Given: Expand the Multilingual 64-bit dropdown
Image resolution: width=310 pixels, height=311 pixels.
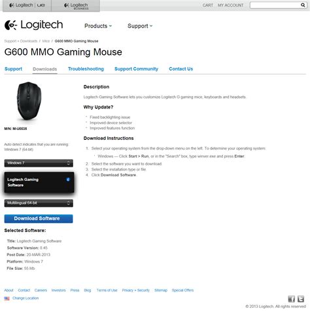Looking at the screenshot, I should click(x=39, y=203).
